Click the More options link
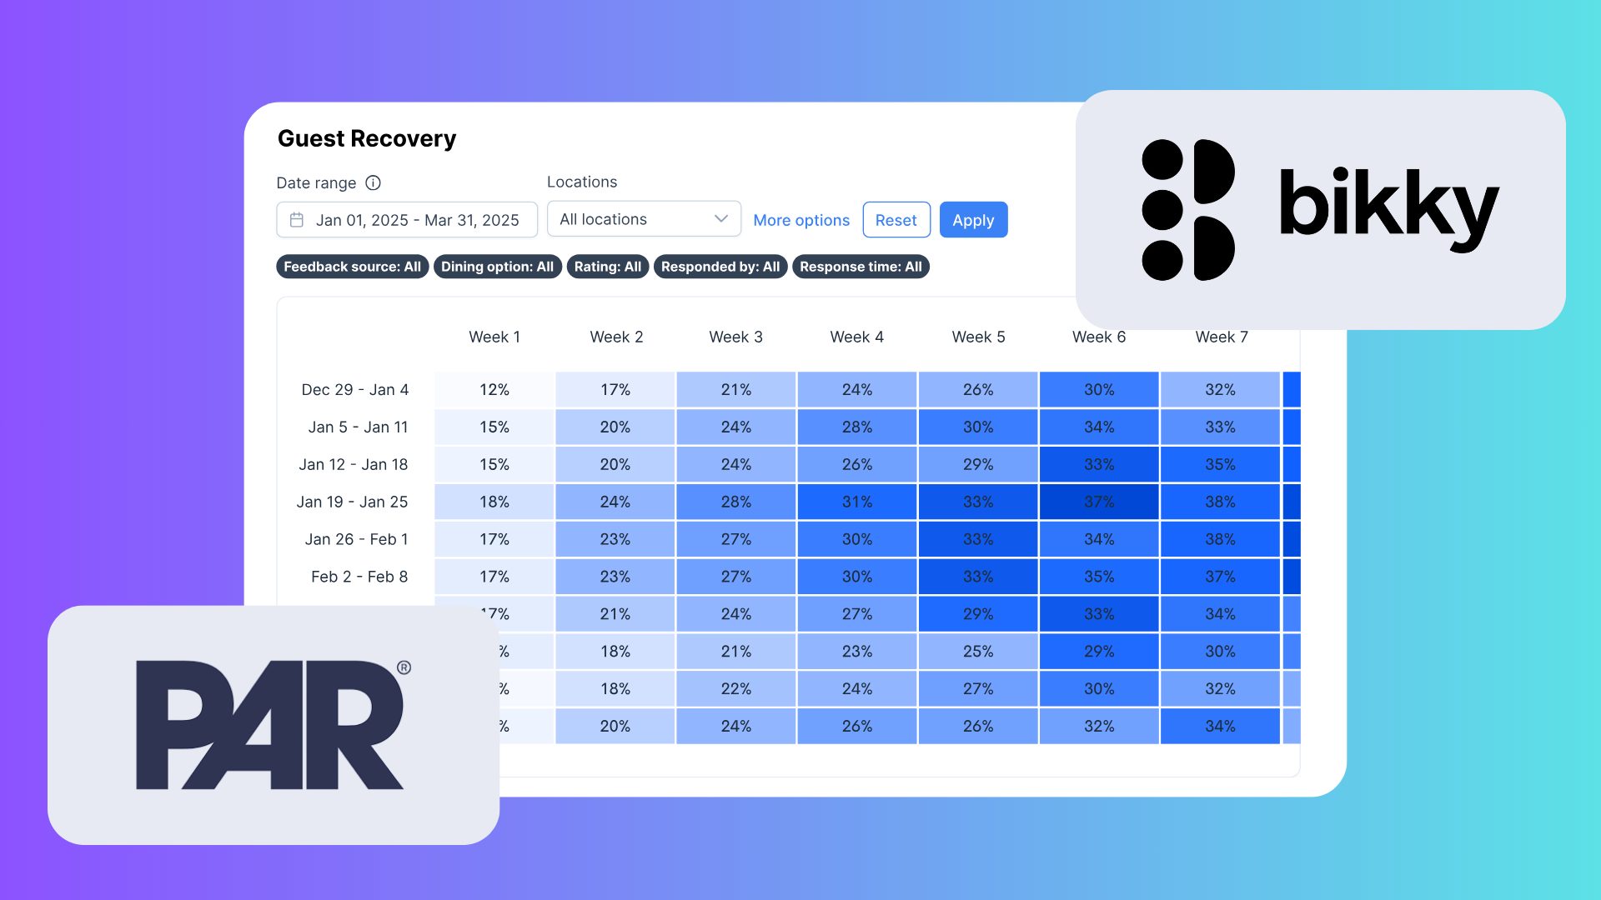Viewport: 1601px width, 900px height. [x=801, y=219]
